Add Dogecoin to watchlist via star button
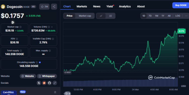 (44, 7)
